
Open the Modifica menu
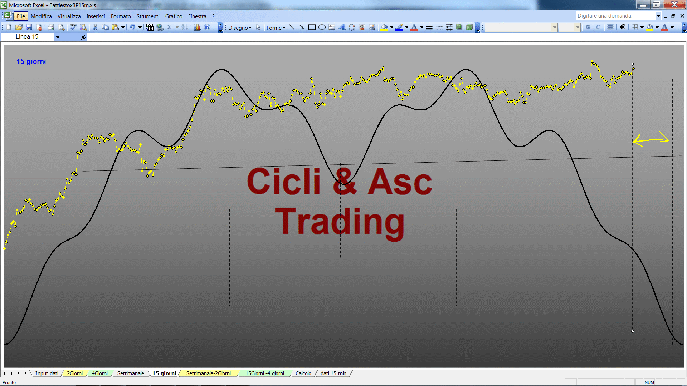point(41,16)
